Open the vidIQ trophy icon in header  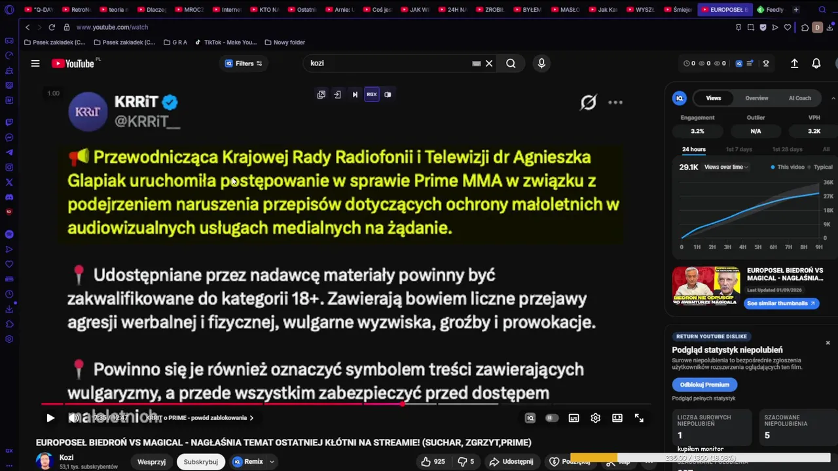click(x=766, y=63)
